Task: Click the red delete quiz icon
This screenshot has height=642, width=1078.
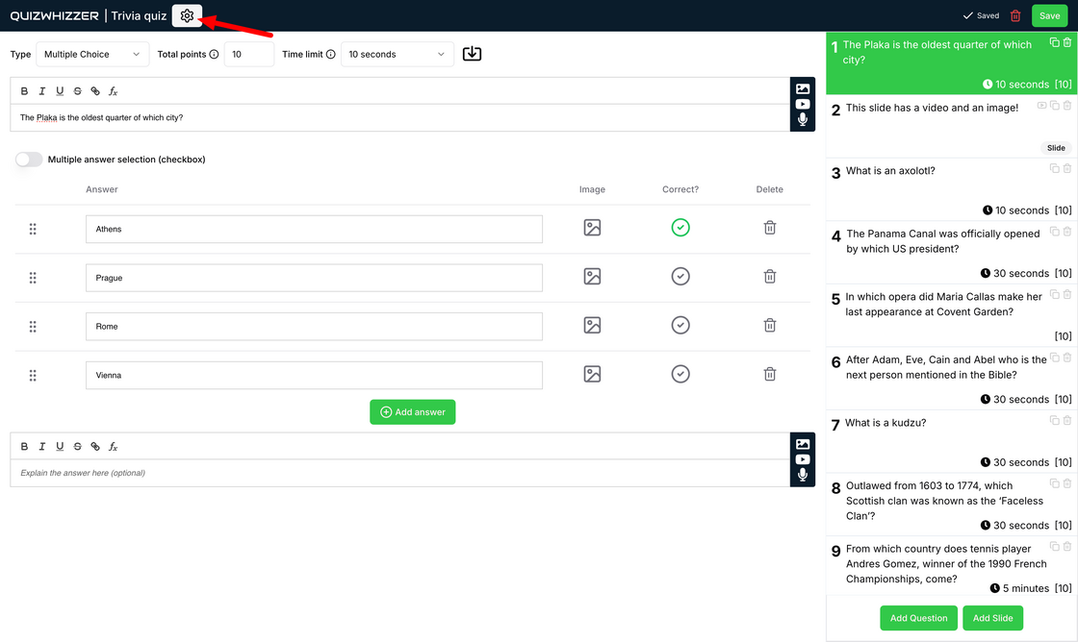Action: tap(1015, 15)
